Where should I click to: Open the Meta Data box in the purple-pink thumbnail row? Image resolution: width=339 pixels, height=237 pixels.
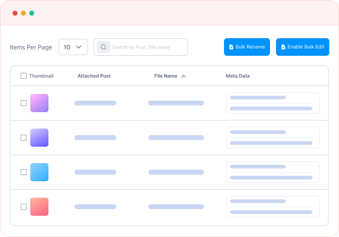[273, 103]
